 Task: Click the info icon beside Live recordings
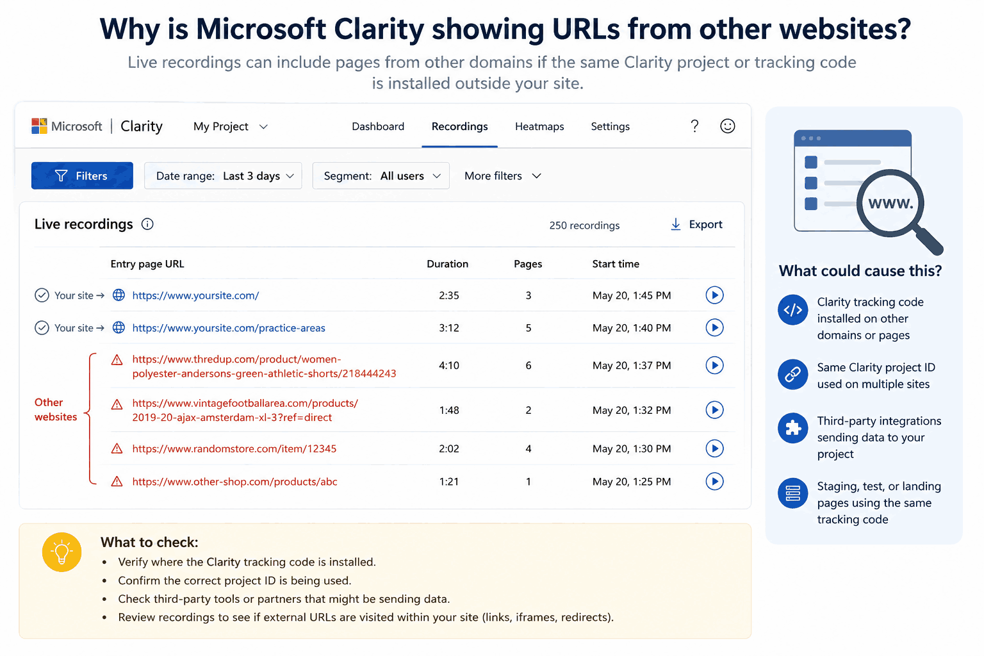147,224
